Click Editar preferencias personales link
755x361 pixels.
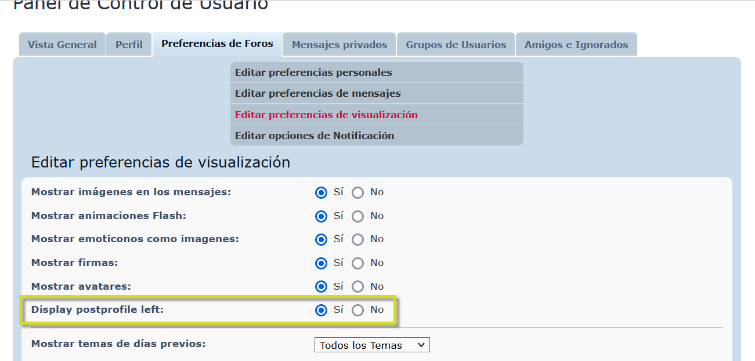point(313,73)
